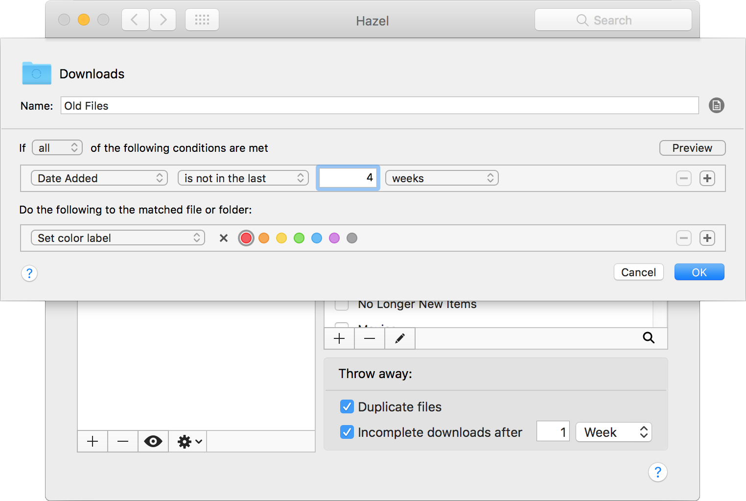This screenshot has width=746, height=501.
Task: Click the notes document icon beside Name field
Action: (716, 105)
